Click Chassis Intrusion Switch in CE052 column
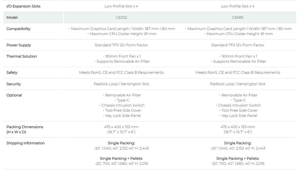 pyautogui.click(x=123, y=105)
